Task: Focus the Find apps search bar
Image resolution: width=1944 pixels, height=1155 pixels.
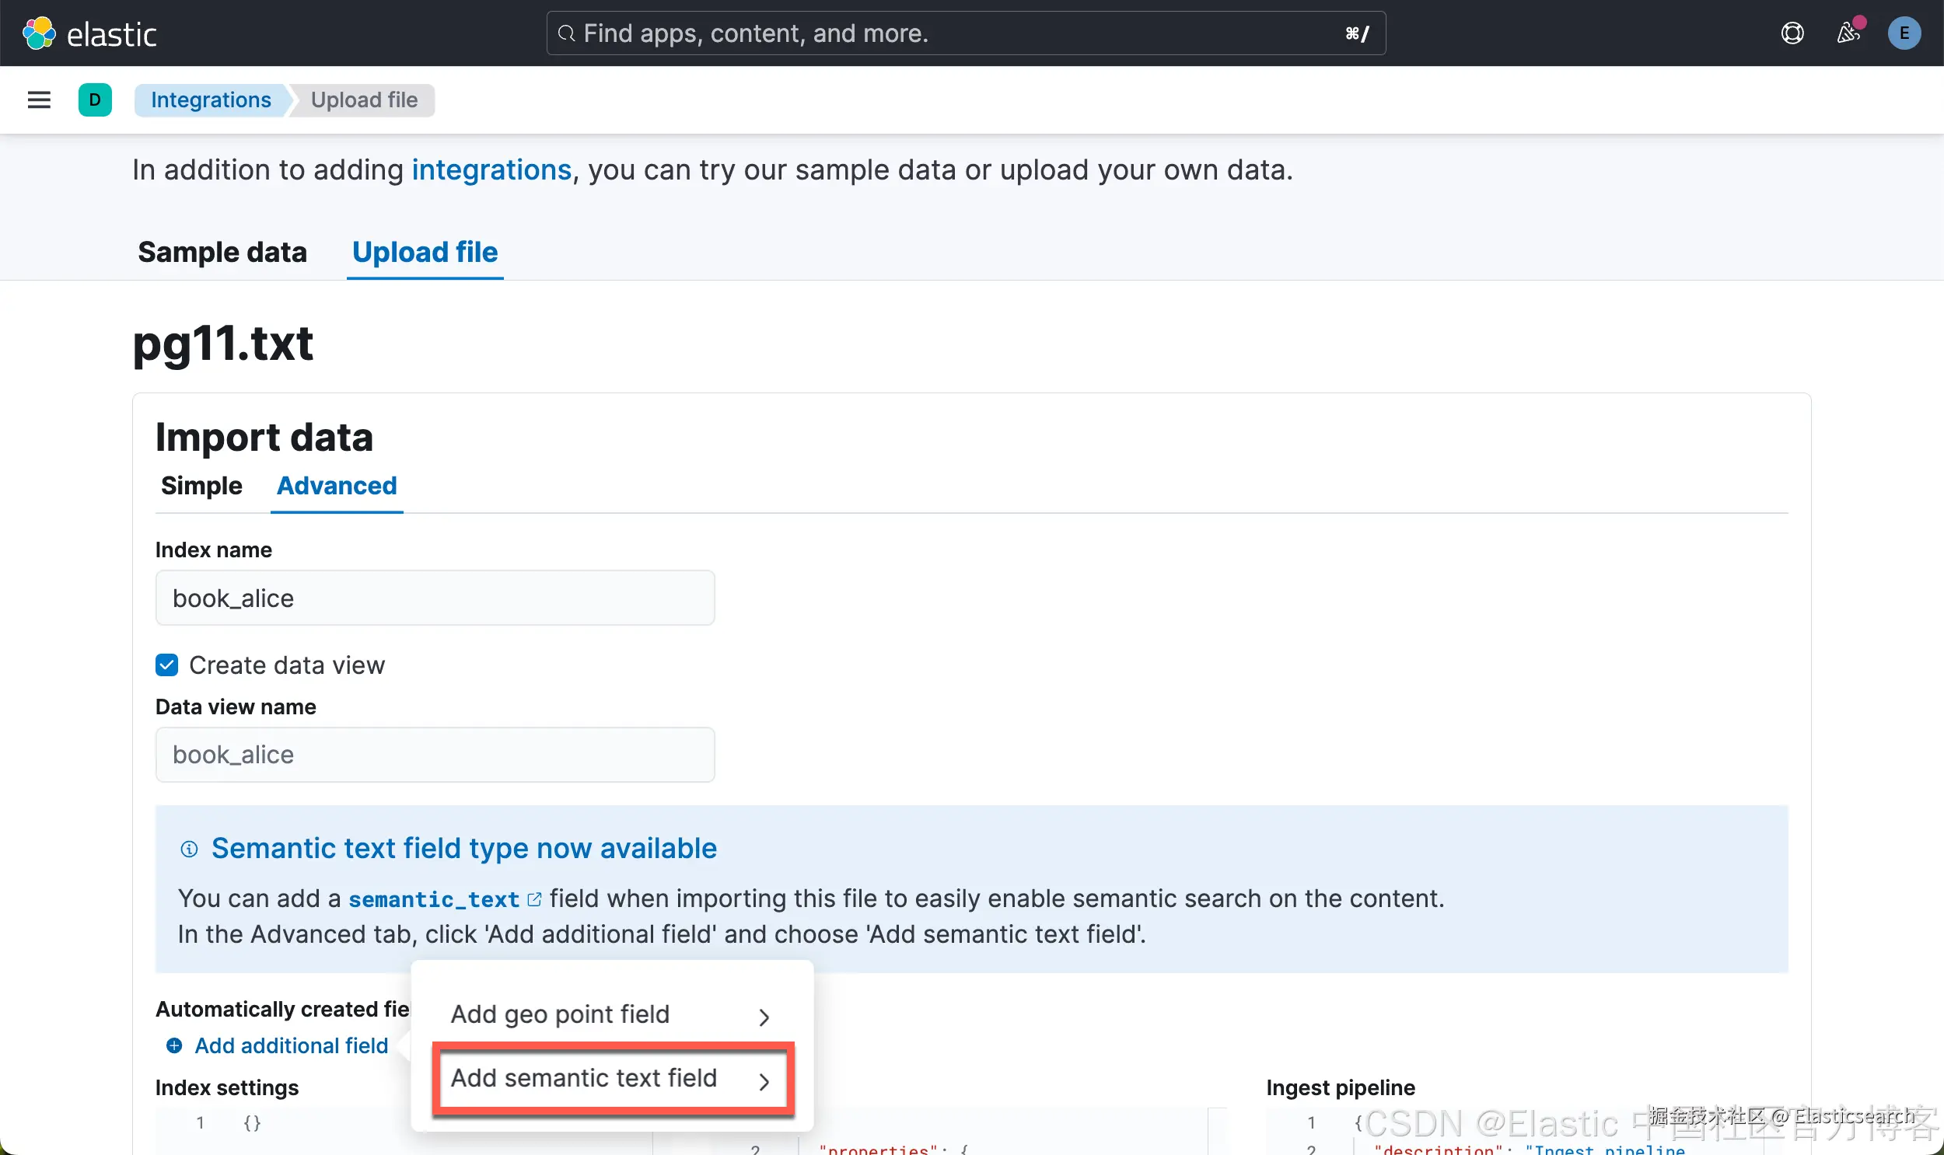Action: click(965, 33)
